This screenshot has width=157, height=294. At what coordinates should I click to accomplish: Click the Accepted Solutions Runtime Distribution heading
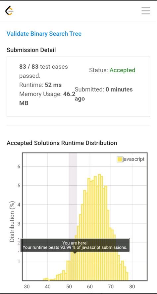coord(62,143)
